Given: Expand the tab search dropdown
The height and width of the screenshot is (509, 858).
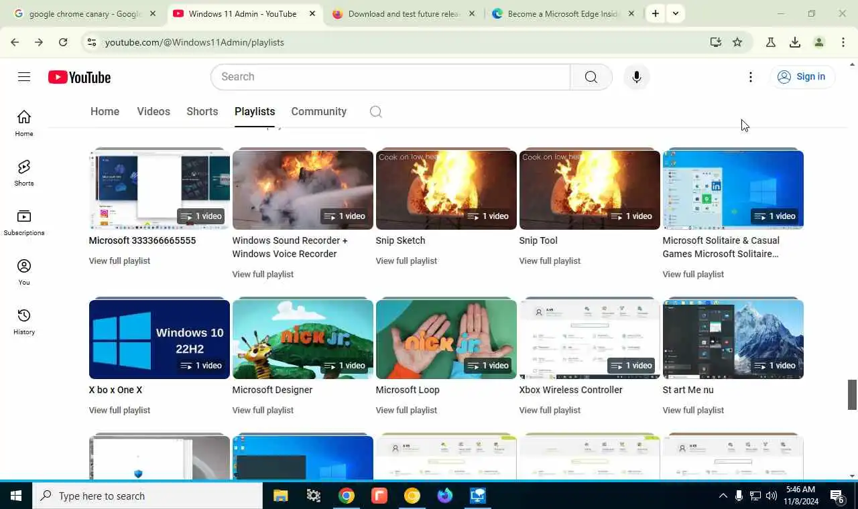Looking at the screenshot, I should (676, 13).
